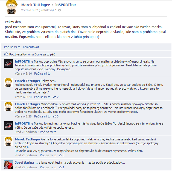Click the thumbs-up icon beside Ama Dome
Viewport: 172px width, 171px height.
(x=6, y=54)
